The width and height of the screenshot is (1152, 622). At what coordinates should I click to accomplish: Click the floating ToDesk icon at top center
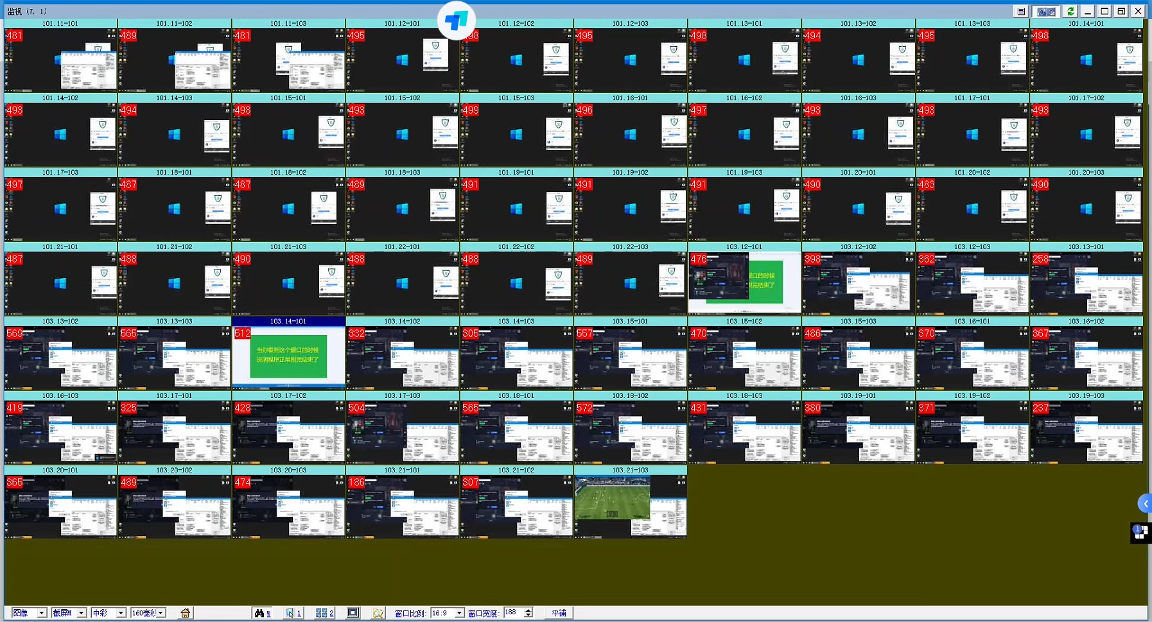tap(457, 20)
